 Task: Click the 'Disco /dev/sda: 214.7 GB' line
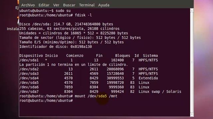coord(66,24)
